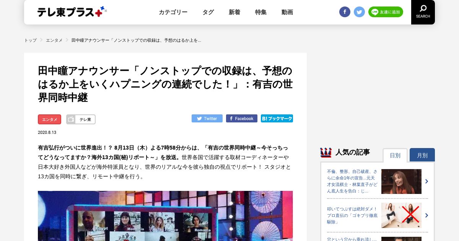Open the タグ menu
Screen dimensions: 459x241
click(x=208, y=12)
